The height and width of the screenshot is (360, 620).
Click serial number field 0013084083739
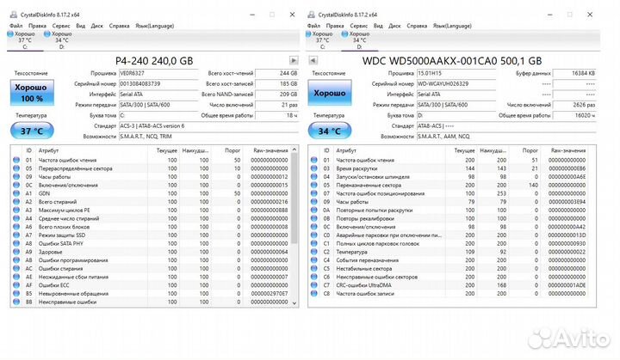[158, 83]
